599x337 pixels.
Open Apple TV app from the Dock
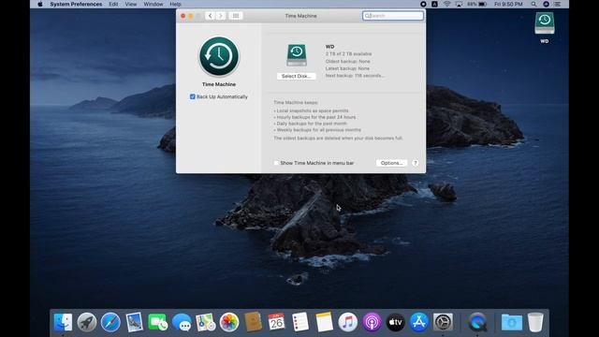(395, 322)
